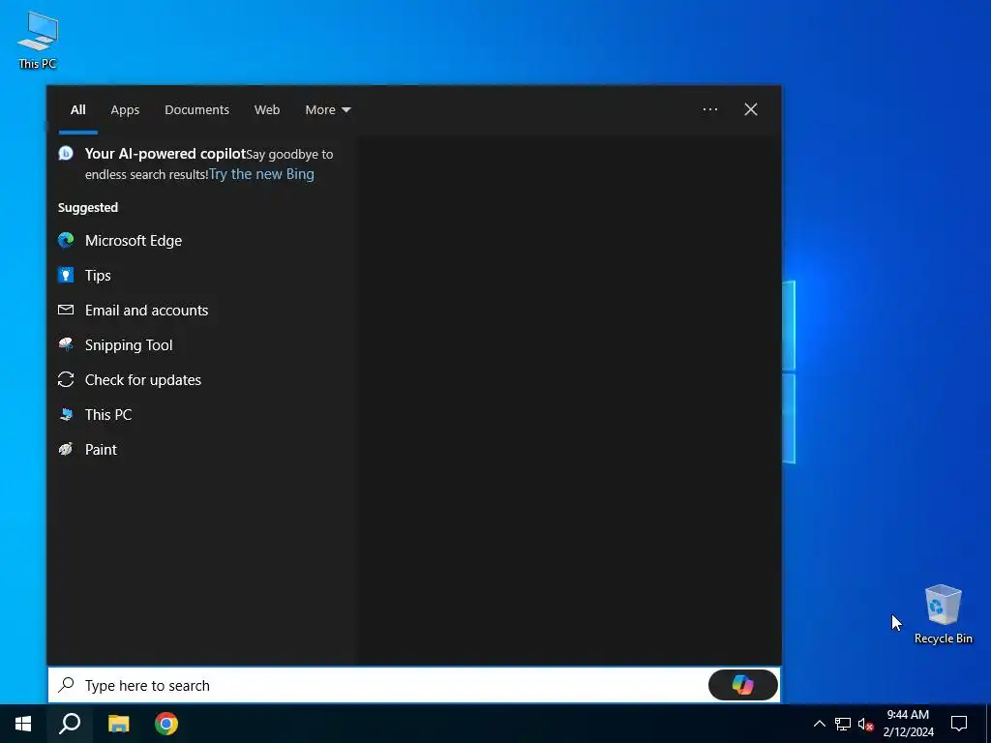
Task: Click the taskbar Search magnifier button
Action: (70, 724)
